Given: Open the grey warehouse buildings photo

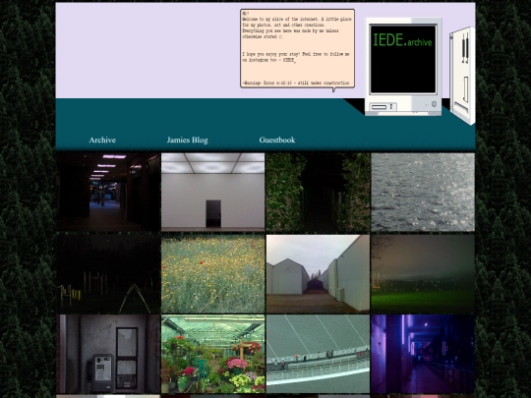Looking at the screenshot, I should (318, 274).
